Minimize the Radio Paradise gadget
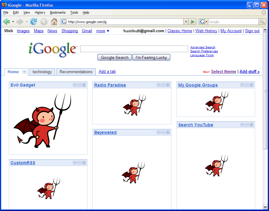This screenshot has height=211, width=269. click(163, 85)
